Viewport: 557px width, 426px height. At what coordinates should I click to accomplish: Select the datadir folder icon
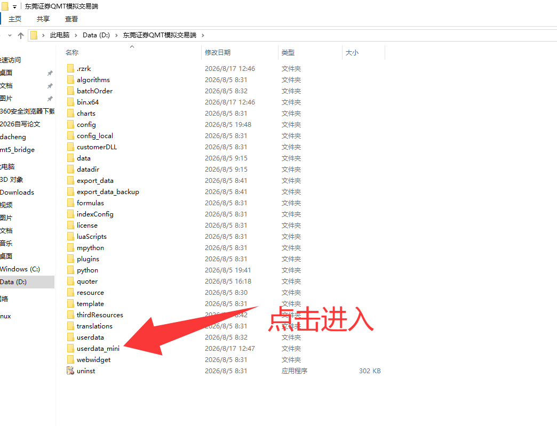[70, 170]
